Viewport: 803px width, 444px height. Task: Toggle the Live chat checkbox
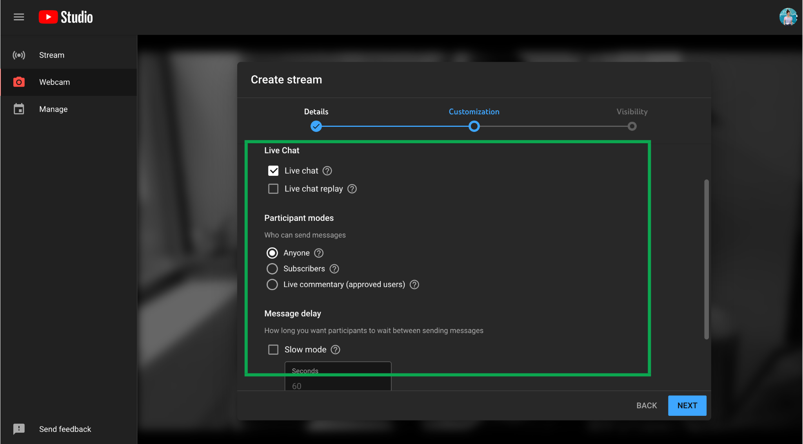273,170
